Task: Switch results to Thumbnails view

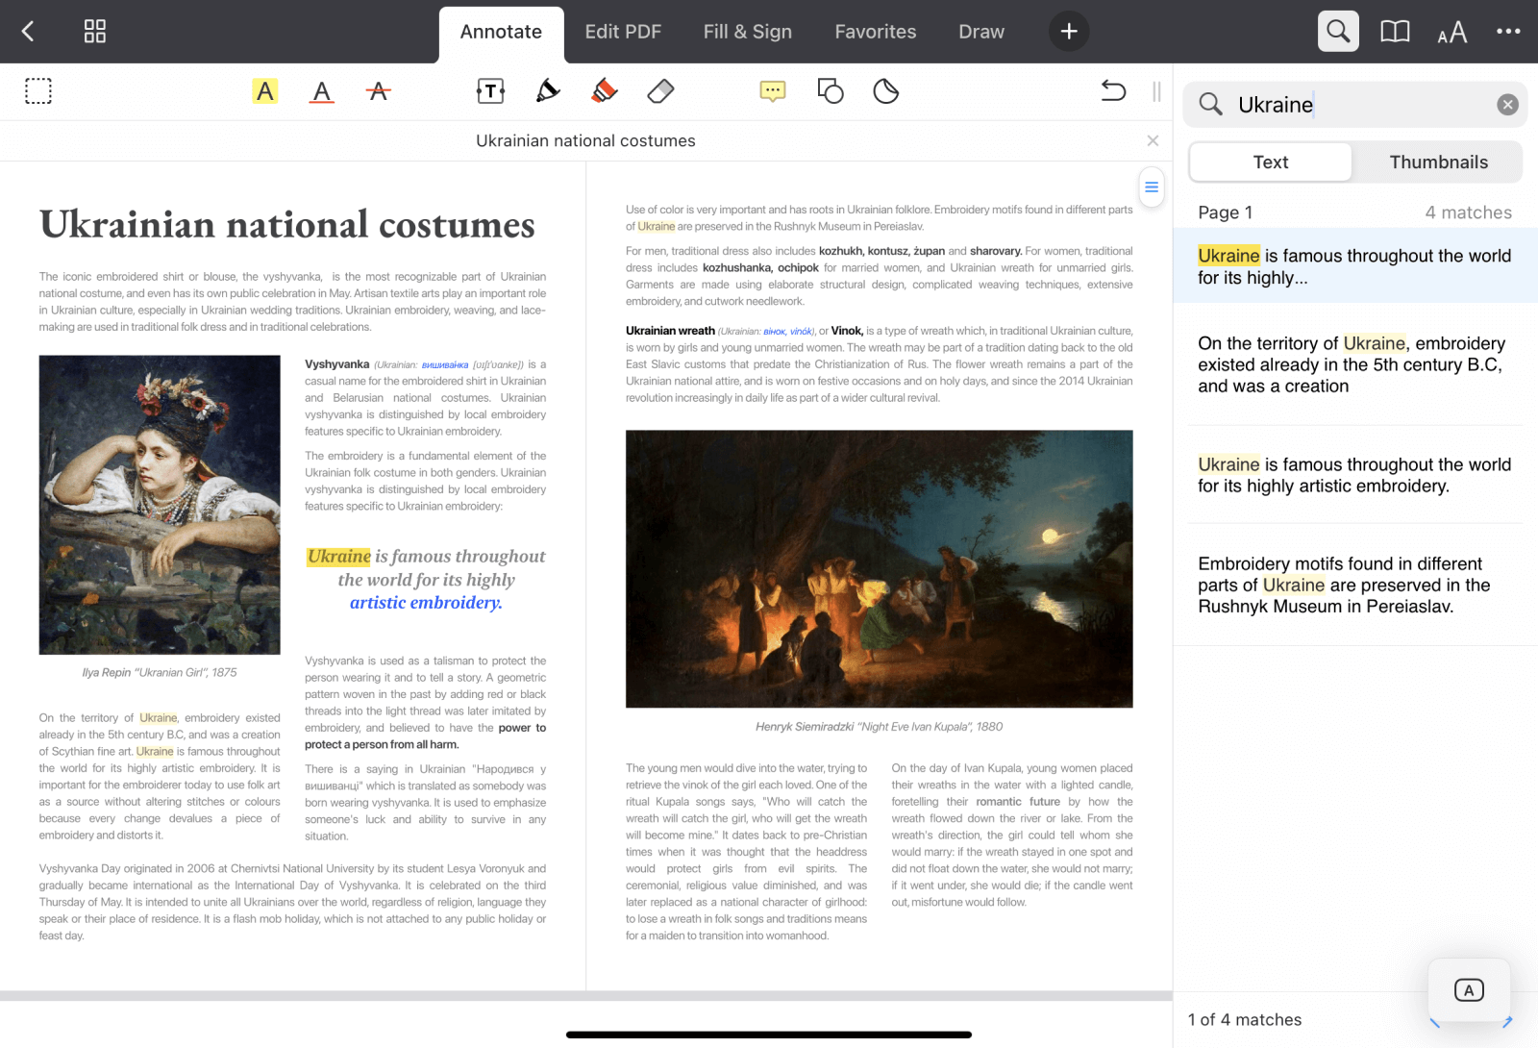Action: [x=1438, y=162]
